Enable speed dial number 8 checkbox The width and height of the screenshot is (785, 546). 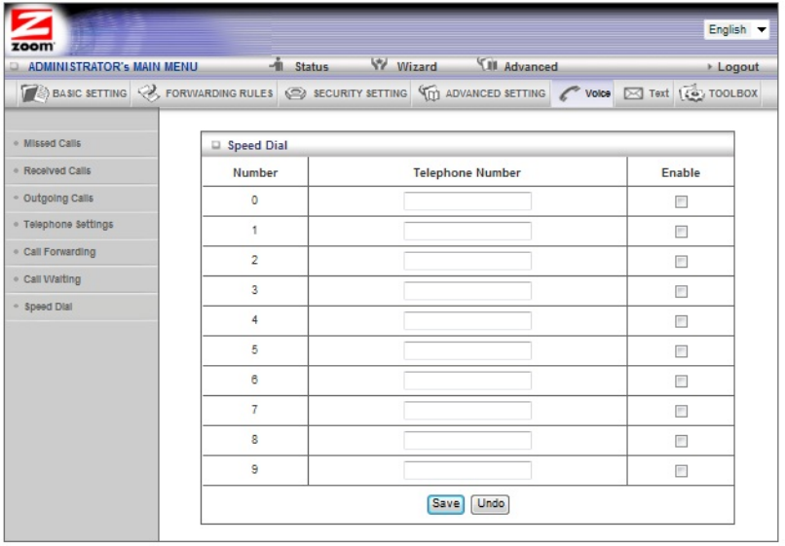pos(681,441)
